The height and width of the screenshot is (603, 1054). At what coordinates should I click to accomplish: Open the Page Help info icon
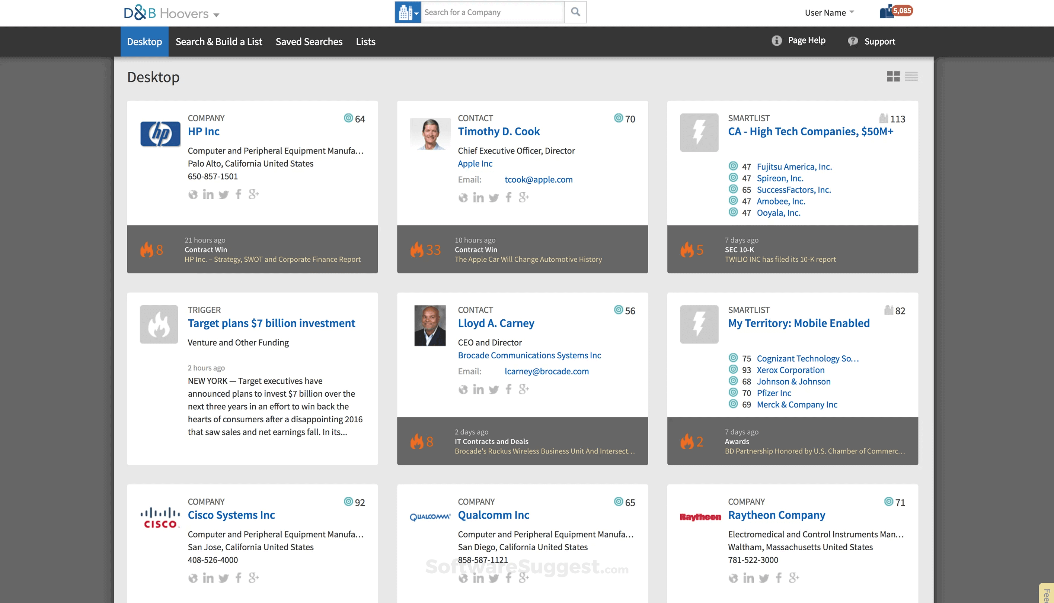[x=776, y=41]
